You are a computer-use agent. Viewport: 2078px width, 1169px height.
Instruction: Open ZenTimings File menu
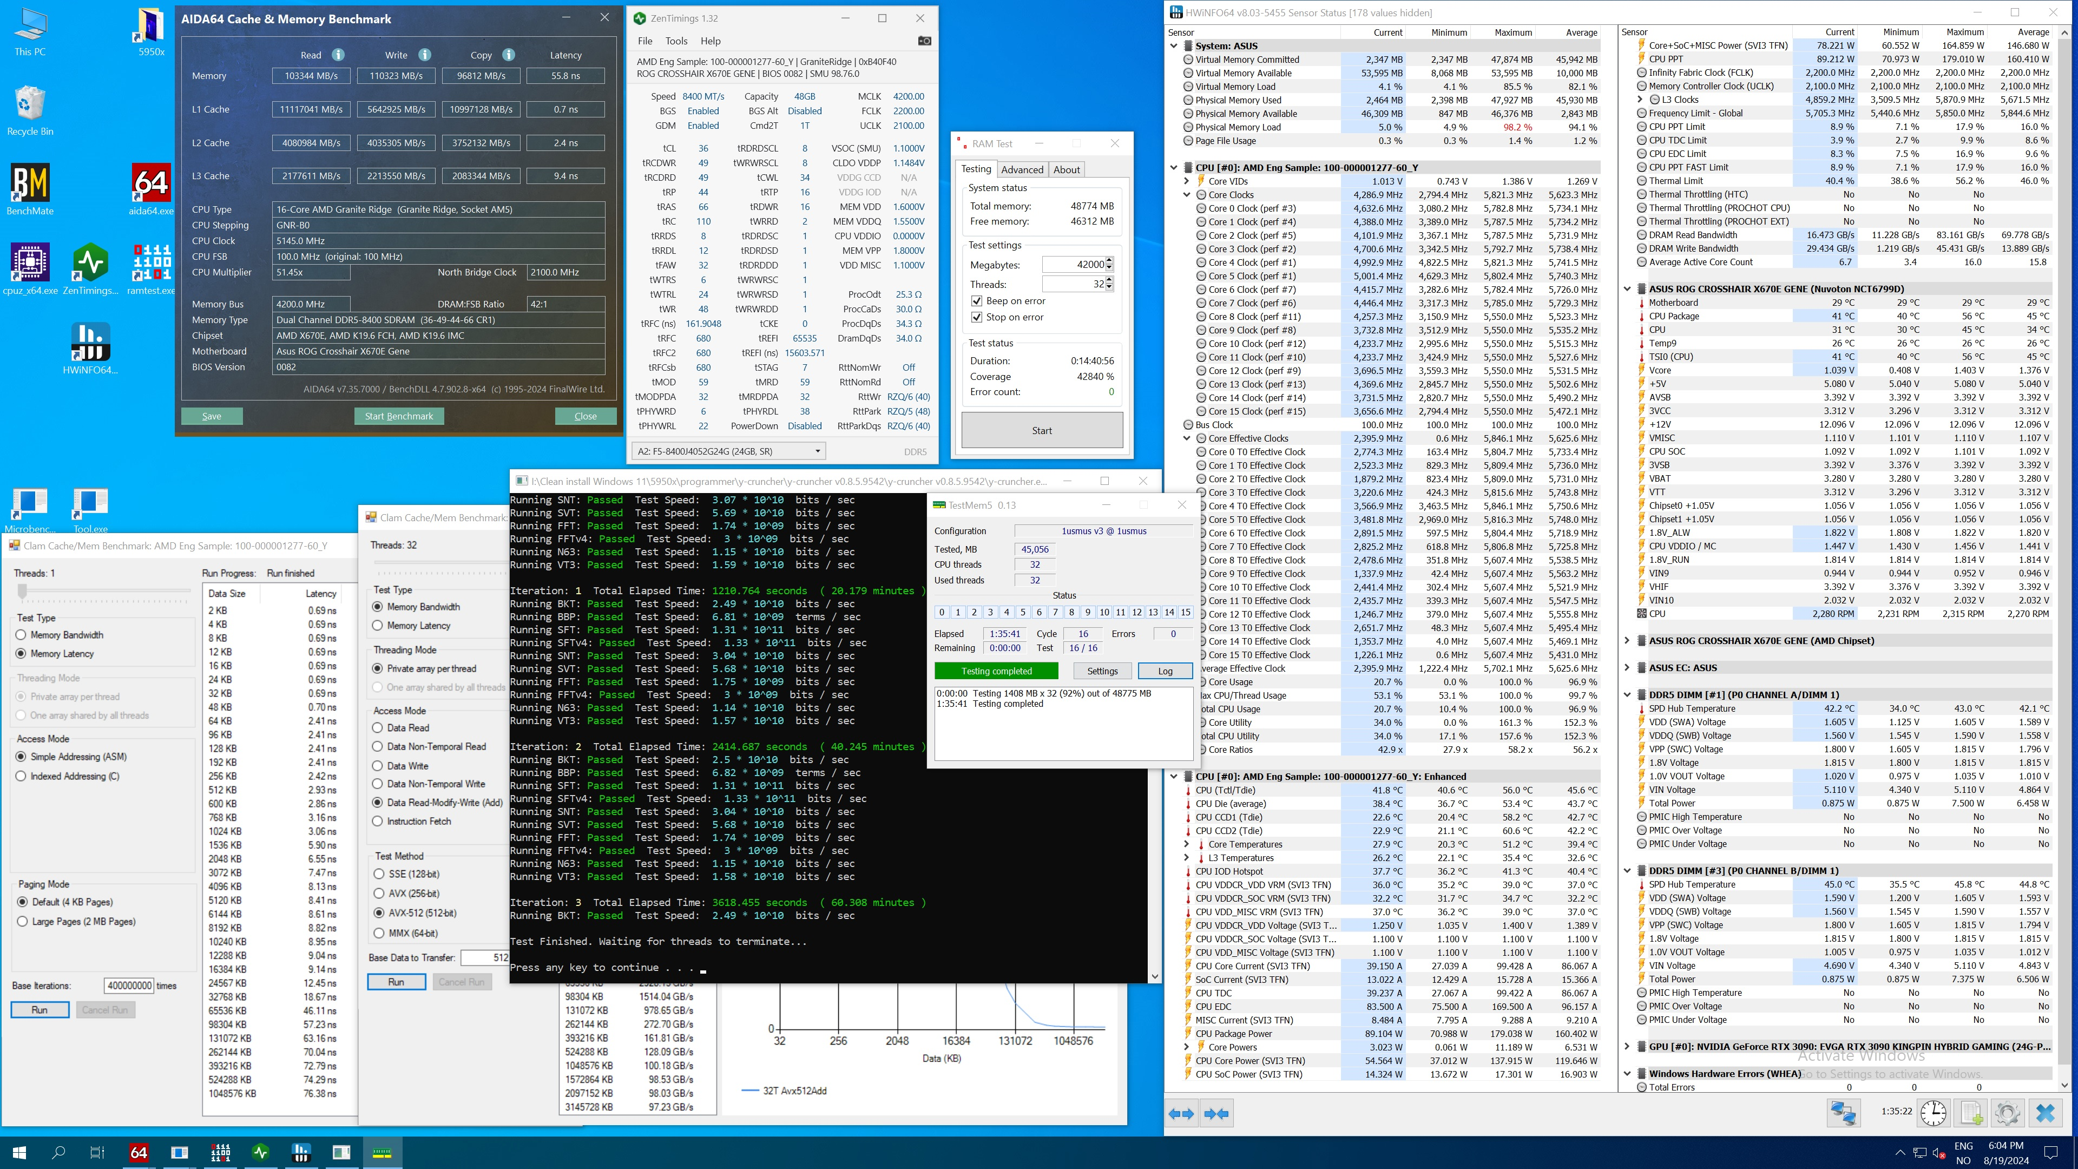645,41
